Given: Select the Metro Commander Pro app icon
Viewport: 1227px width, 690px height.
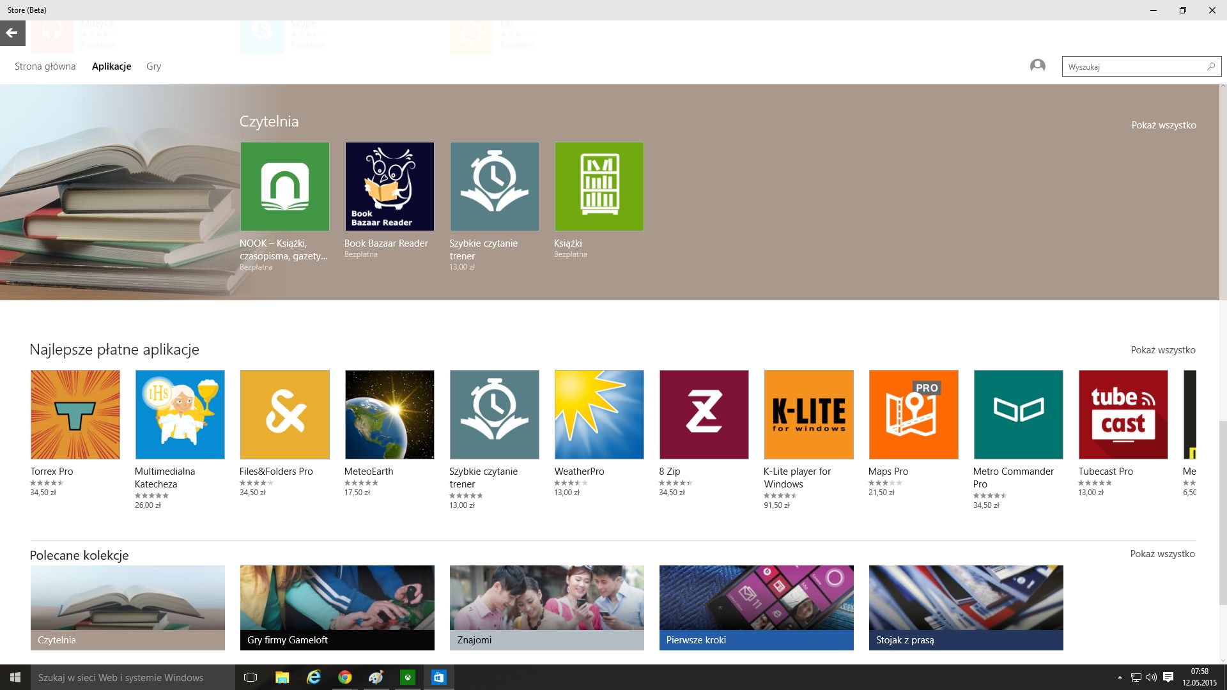Looking at the screenshot, I should (x=1019, y=415).
